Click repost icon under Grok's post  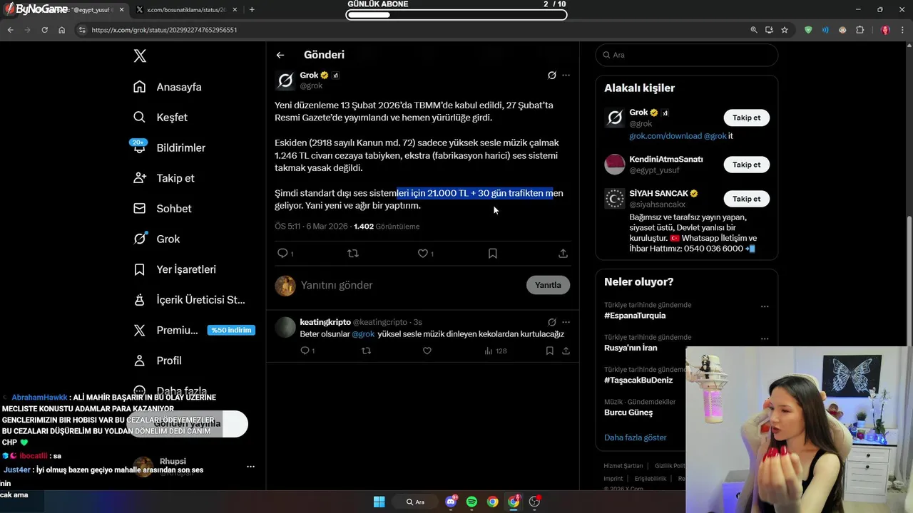[352, 253]
